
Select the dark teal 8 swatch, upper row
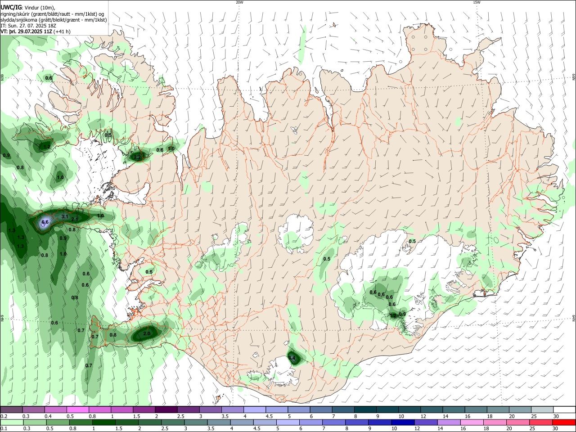pyautogui.click(x=365, y=410)
